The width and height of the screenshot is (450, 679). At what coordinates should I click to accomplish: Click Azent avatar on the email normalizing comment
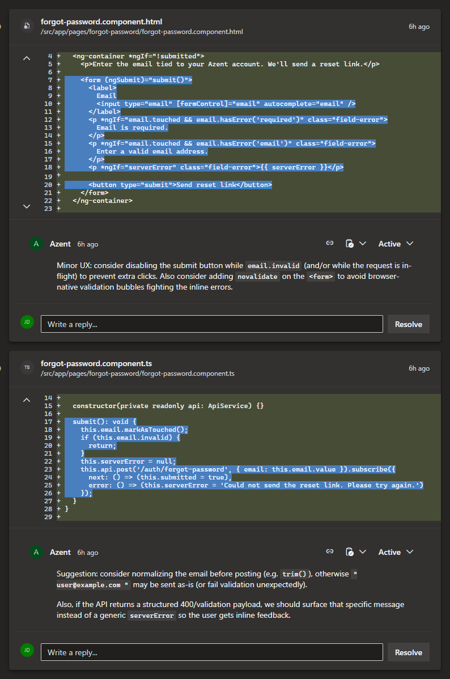pyautogui.click(x=36, y=552)
